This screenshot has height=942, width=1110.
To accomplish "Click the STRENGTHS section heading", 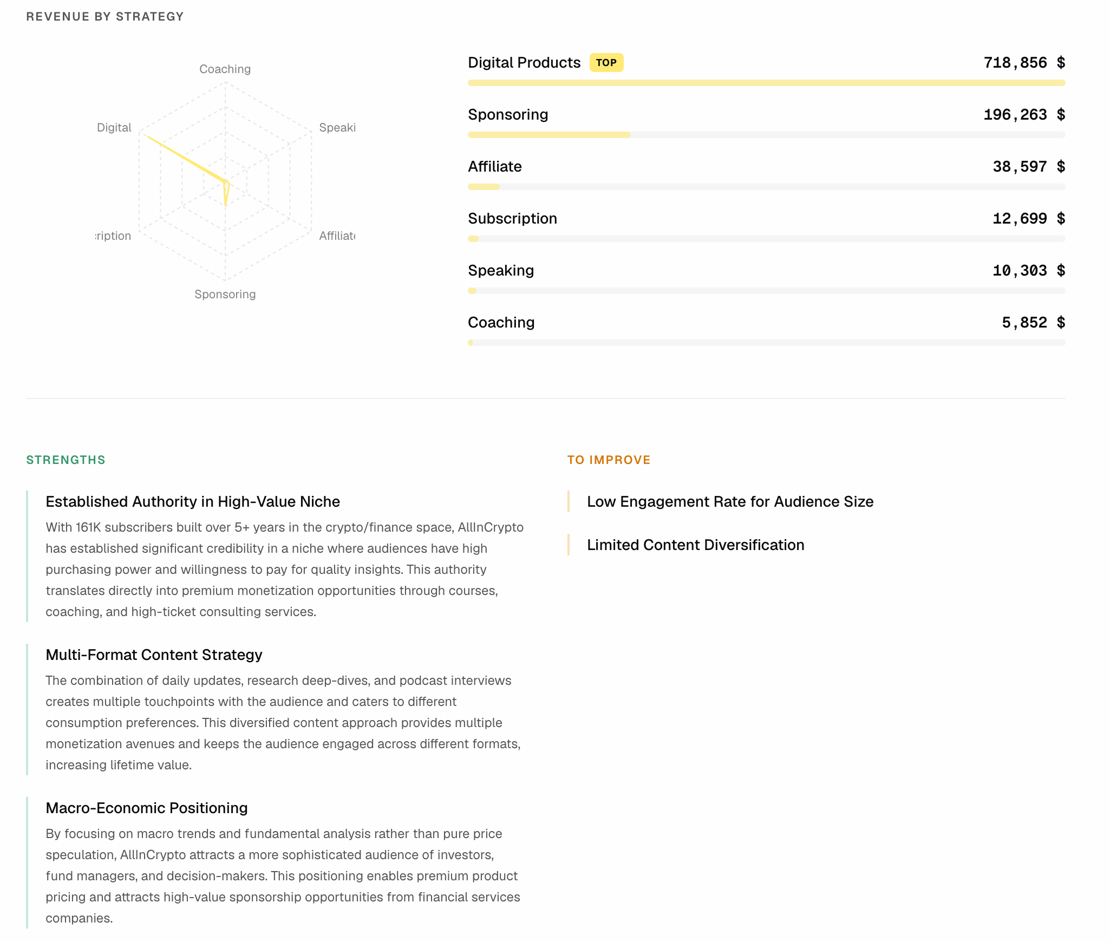I will pyautogui.click(x=66, y=460).
